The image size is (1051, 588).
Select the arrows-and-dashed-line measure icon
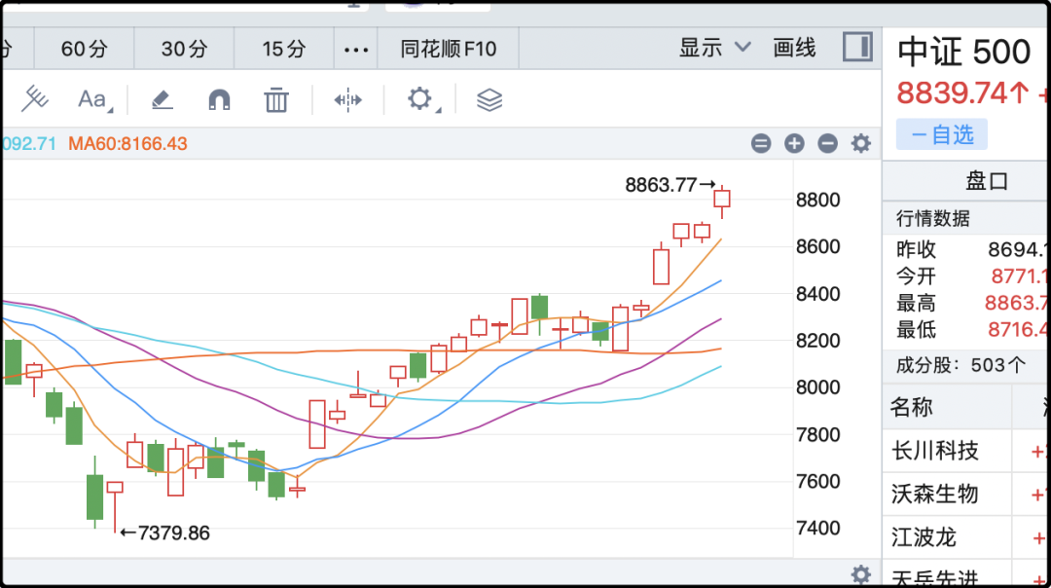347,100
